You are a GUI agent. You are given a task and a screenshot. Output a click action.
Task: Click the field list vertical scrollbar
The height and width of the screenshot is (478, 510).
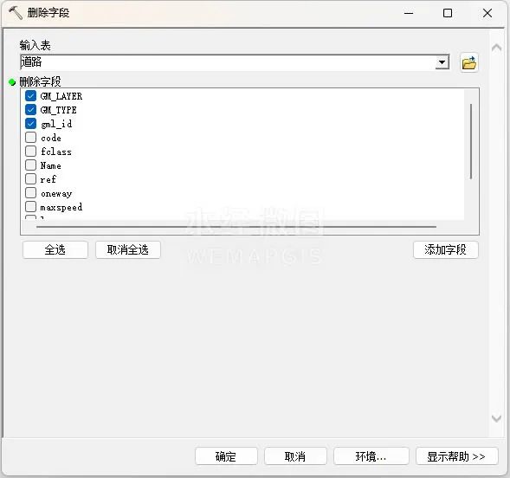[471, 141]
